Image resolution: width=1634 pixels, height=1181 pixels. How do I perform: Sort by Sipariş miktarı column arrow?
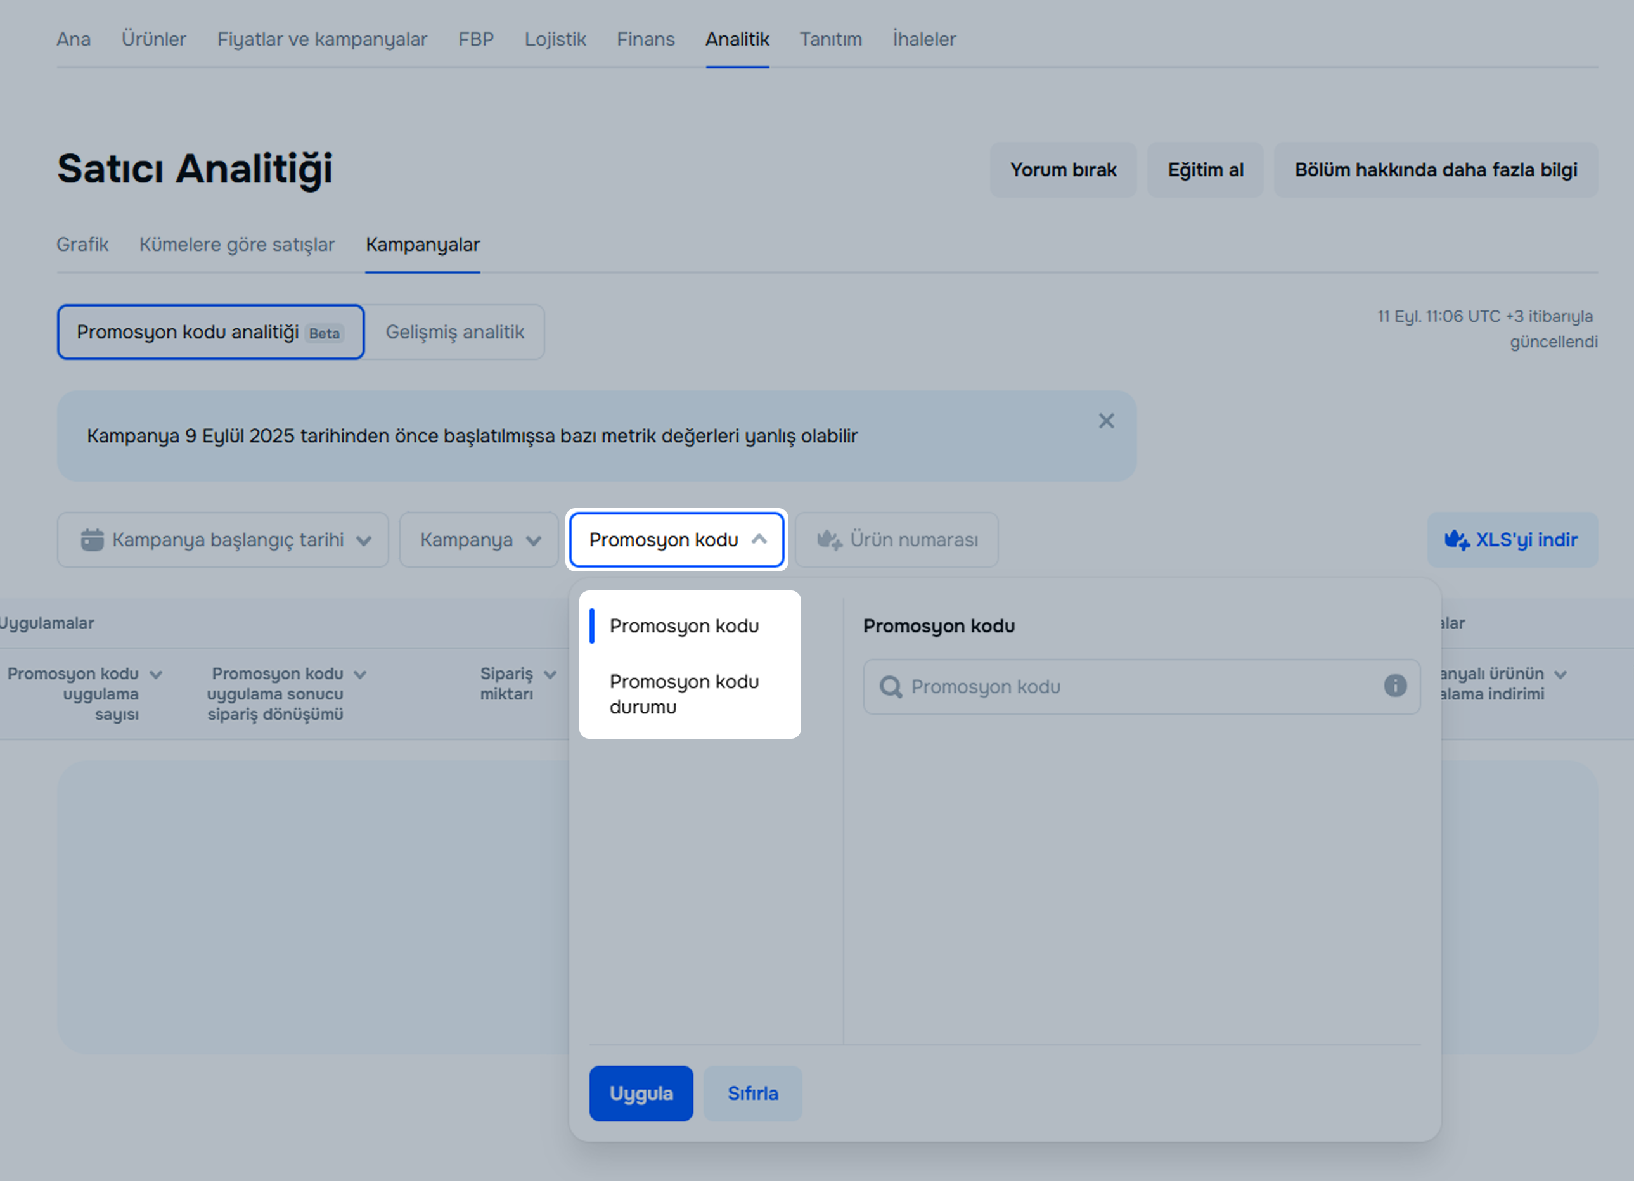tap(550, 675)
